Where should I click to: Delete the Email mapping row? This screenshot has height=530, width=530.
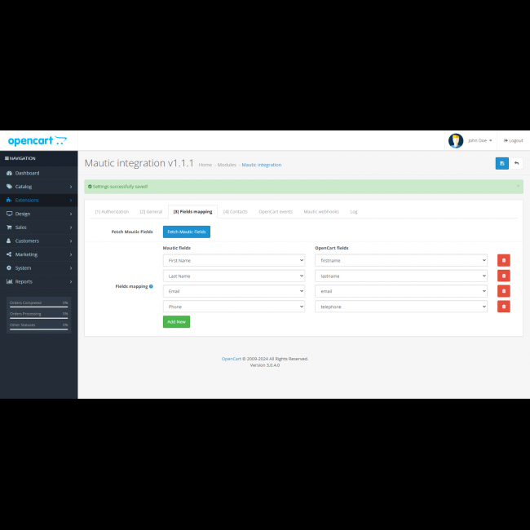503,291
